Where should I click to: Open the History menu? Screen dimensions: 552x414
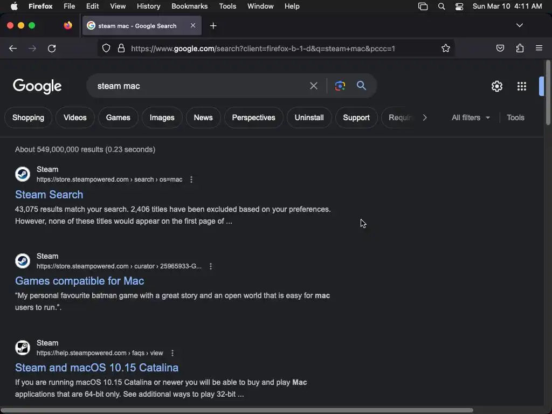click(x=149, y=6)
